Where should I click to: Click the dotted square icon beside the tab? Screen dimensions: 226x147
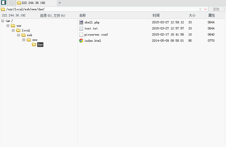11,3
